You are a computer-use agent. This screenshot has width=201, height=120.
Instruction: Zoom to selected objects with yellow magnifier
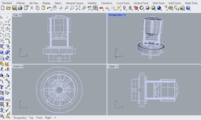(84, 8)
